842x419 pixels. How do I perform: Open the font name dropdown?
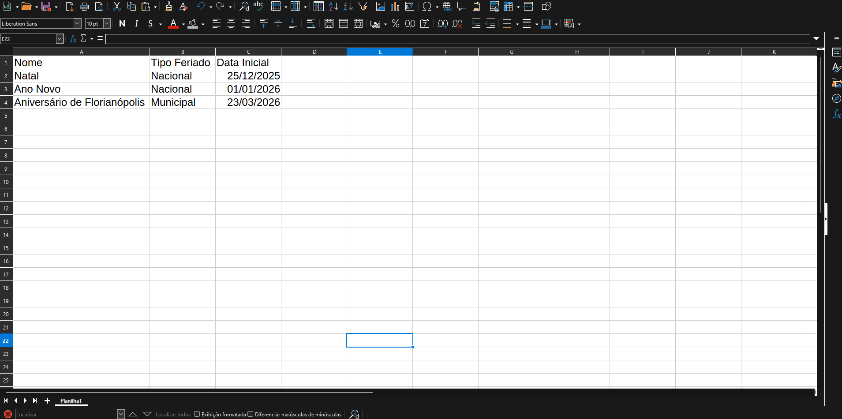click(78, 23)
